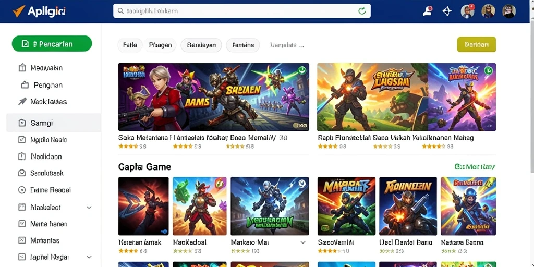
Task: Select Gamgi in the sidebar
Action: (54, 123)
